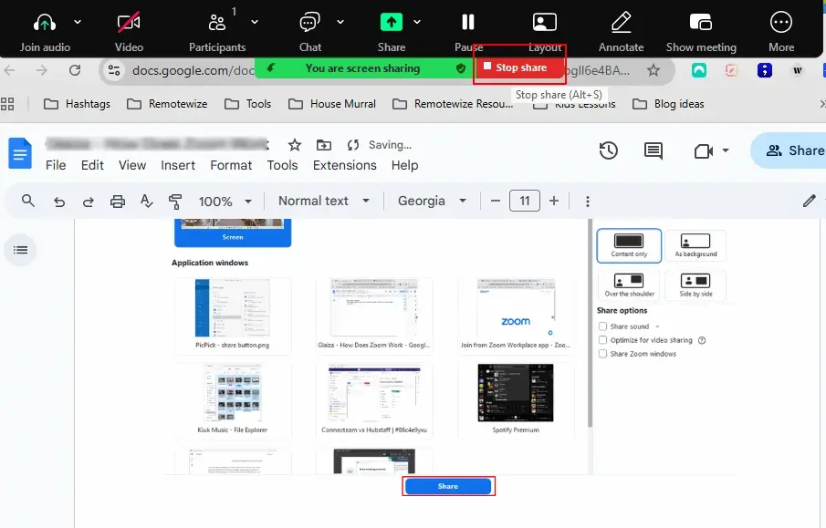Open the 100% zoom level dropdown

tap(224, 202)
